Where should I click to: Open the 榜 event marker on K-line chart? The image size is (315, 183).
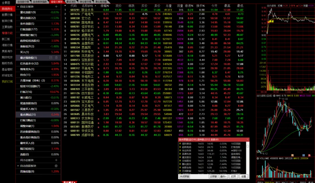click(x=293, y=155)
